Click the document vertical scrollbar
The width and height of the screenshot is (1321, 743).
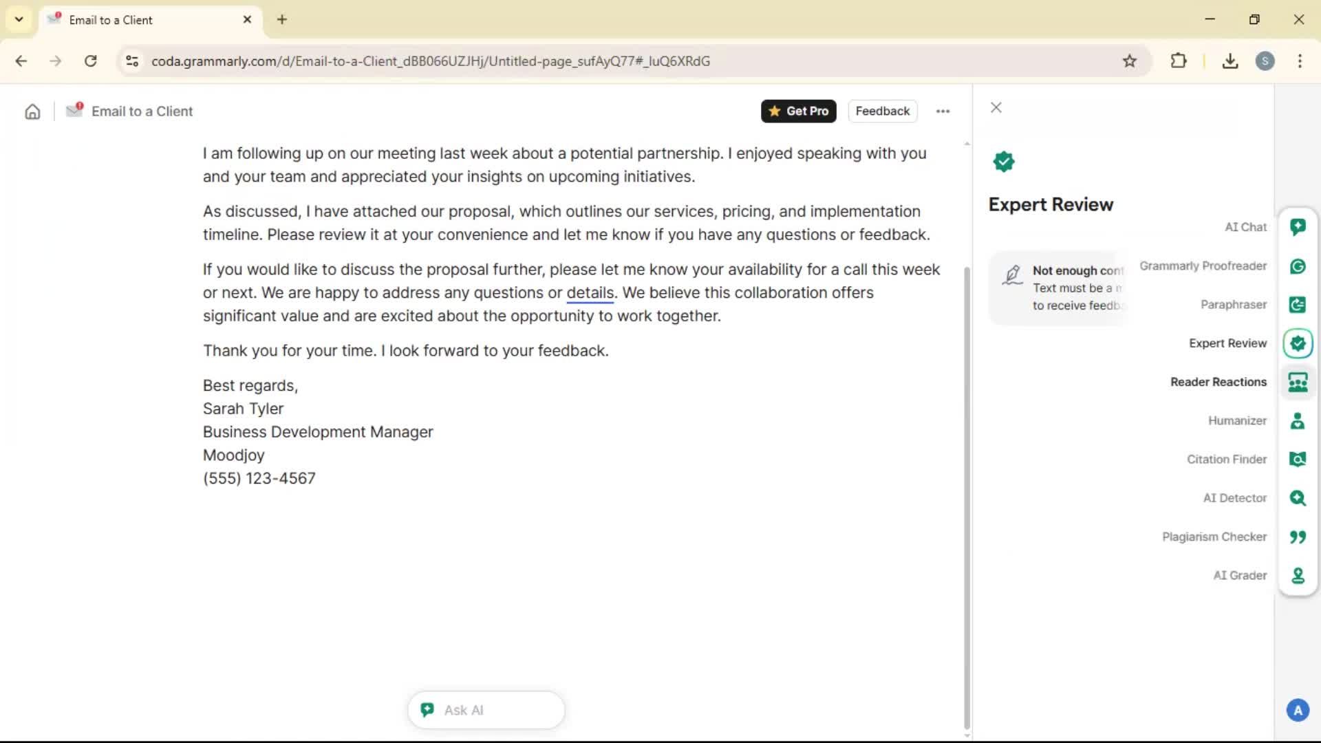pyautogui.click(x=967, y=495)
